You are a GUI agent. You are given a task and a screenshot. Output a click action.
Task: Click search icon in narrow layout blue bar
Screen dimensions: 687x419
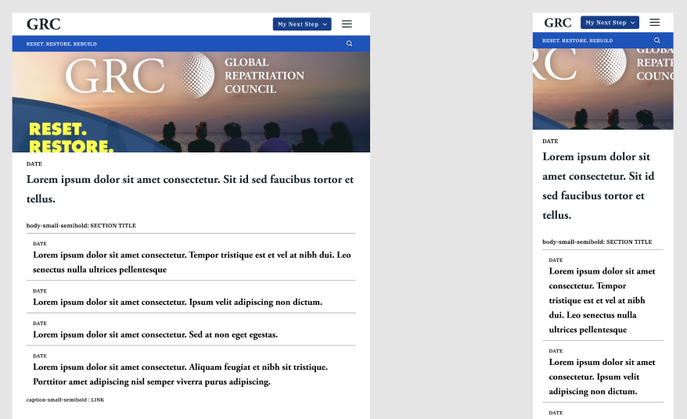(x=656, y=41)
